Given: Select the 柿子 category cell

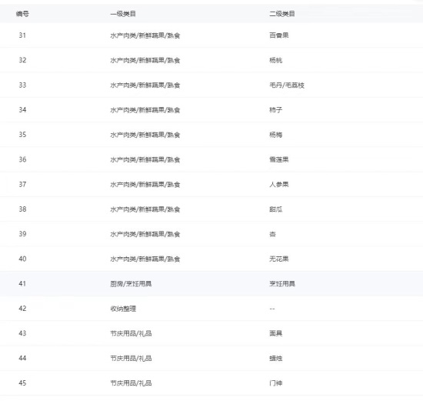Looking at the screenshot, I should click(x=275, y=110).
